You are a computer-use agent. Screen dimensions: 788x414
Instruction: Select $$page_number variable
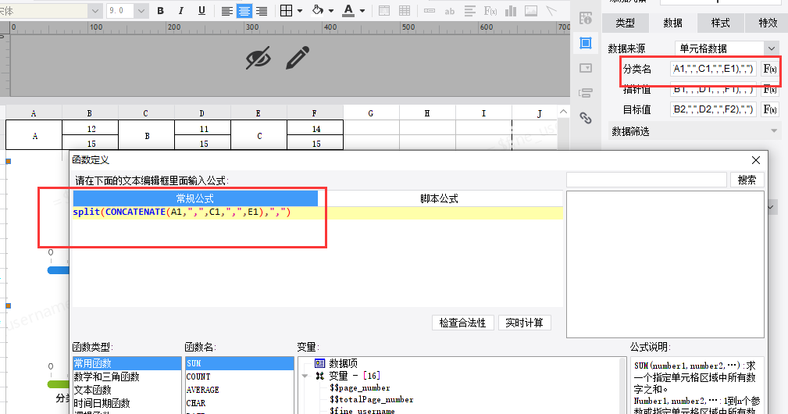point(360,388)
